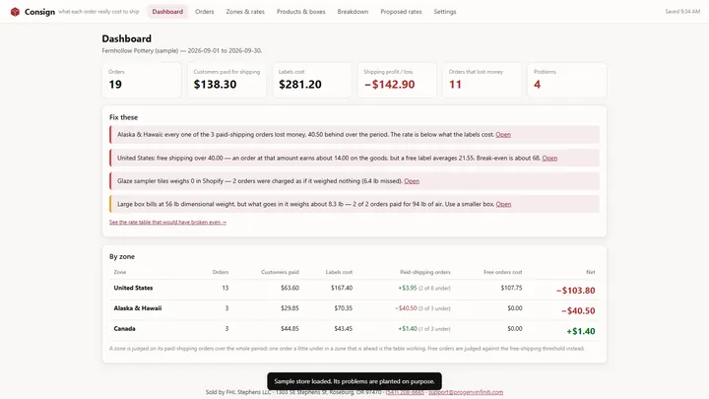The image size is (709, 399).
Task: Click the $63.60 customers paid cell
Action: [x=290, y=288]
